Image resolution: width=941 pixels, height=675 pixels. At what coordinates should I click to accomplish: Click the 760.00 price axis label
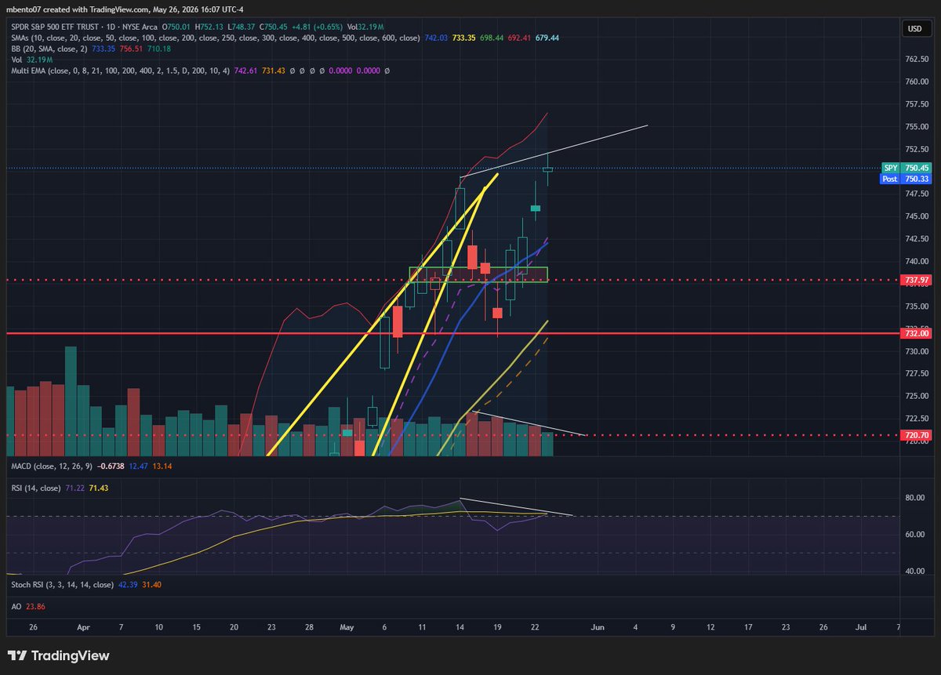917,82
